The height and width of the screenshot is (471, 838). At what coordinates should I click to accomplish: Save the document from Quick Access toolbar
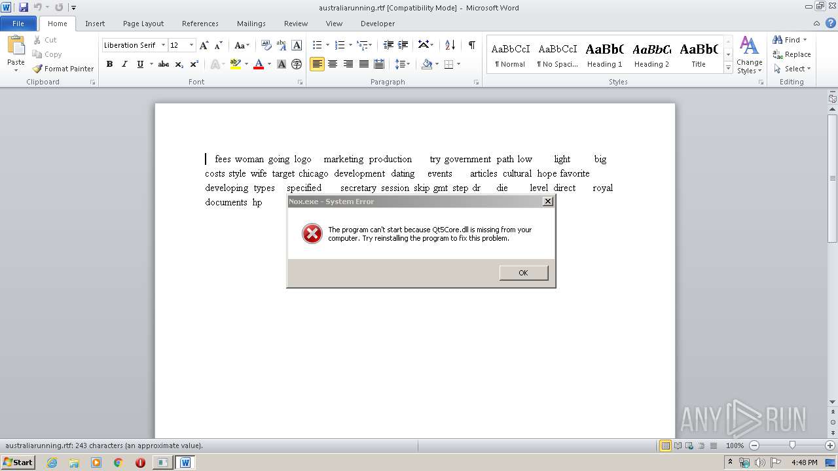click(x=24, y=7)
